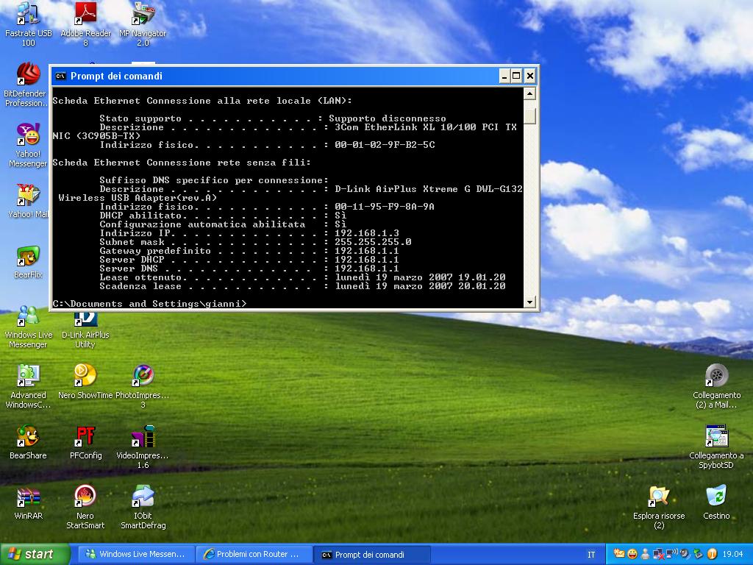Click the Prompt dei comandi taskbar button
Image resolution: width=753 pixels, height=565 pixels.
371,555
